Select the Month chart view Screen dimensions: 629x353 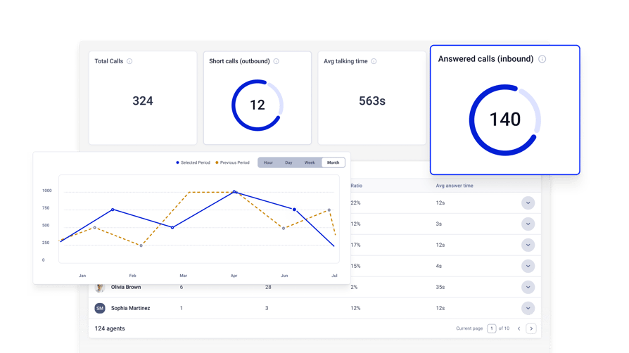pos(333,162)
